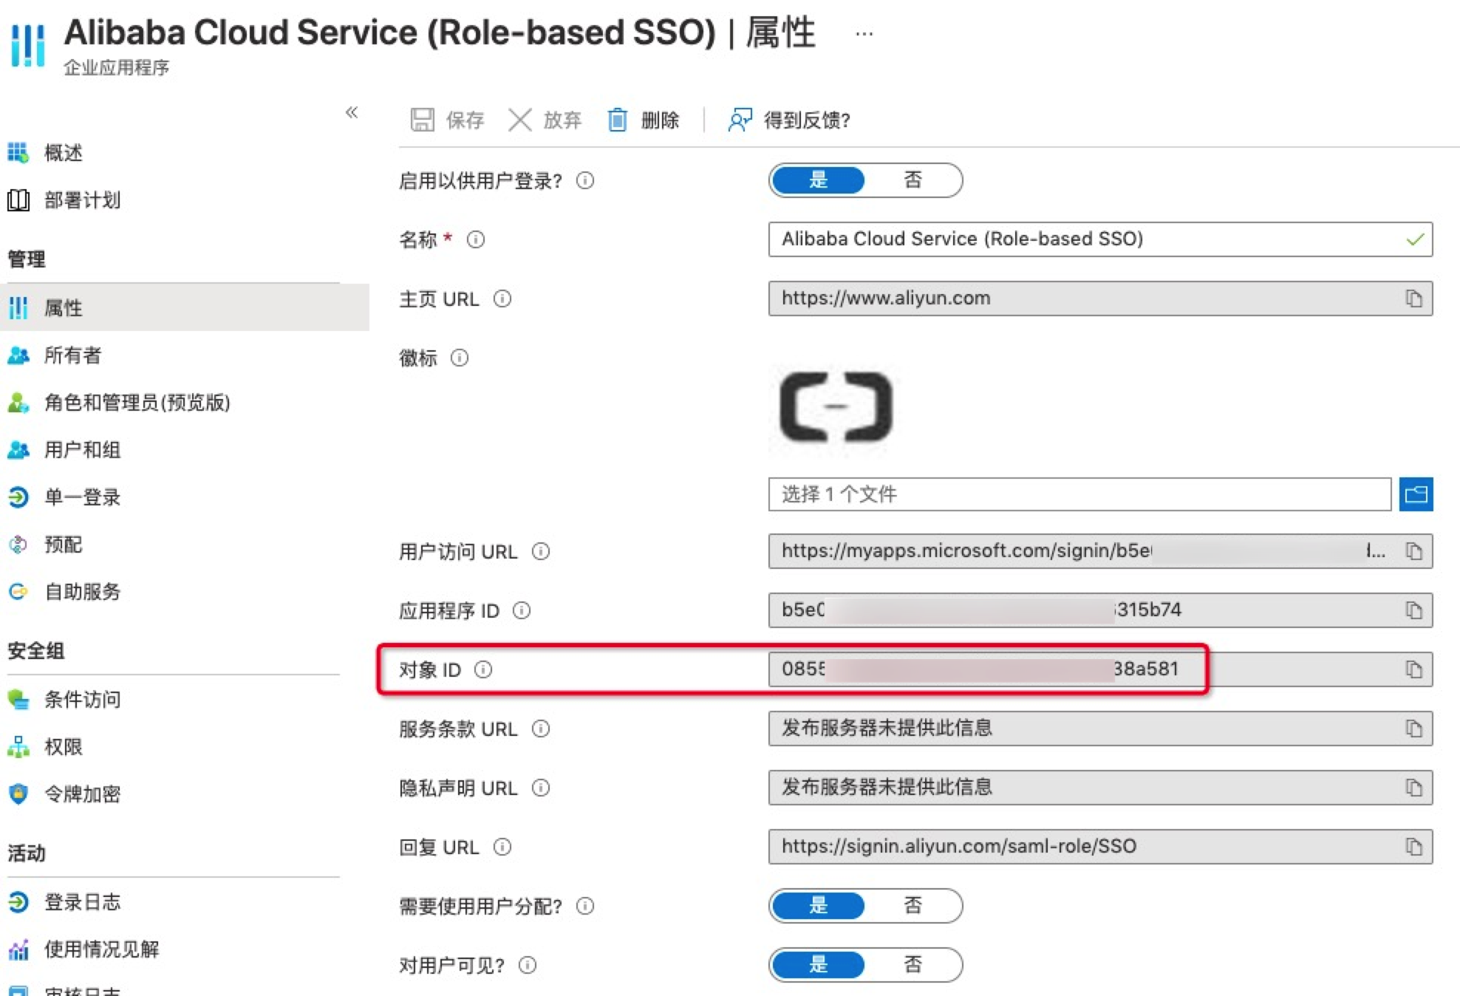Open 权限 in the sidebar
The image size is (1460, 996).
[46, 747]
